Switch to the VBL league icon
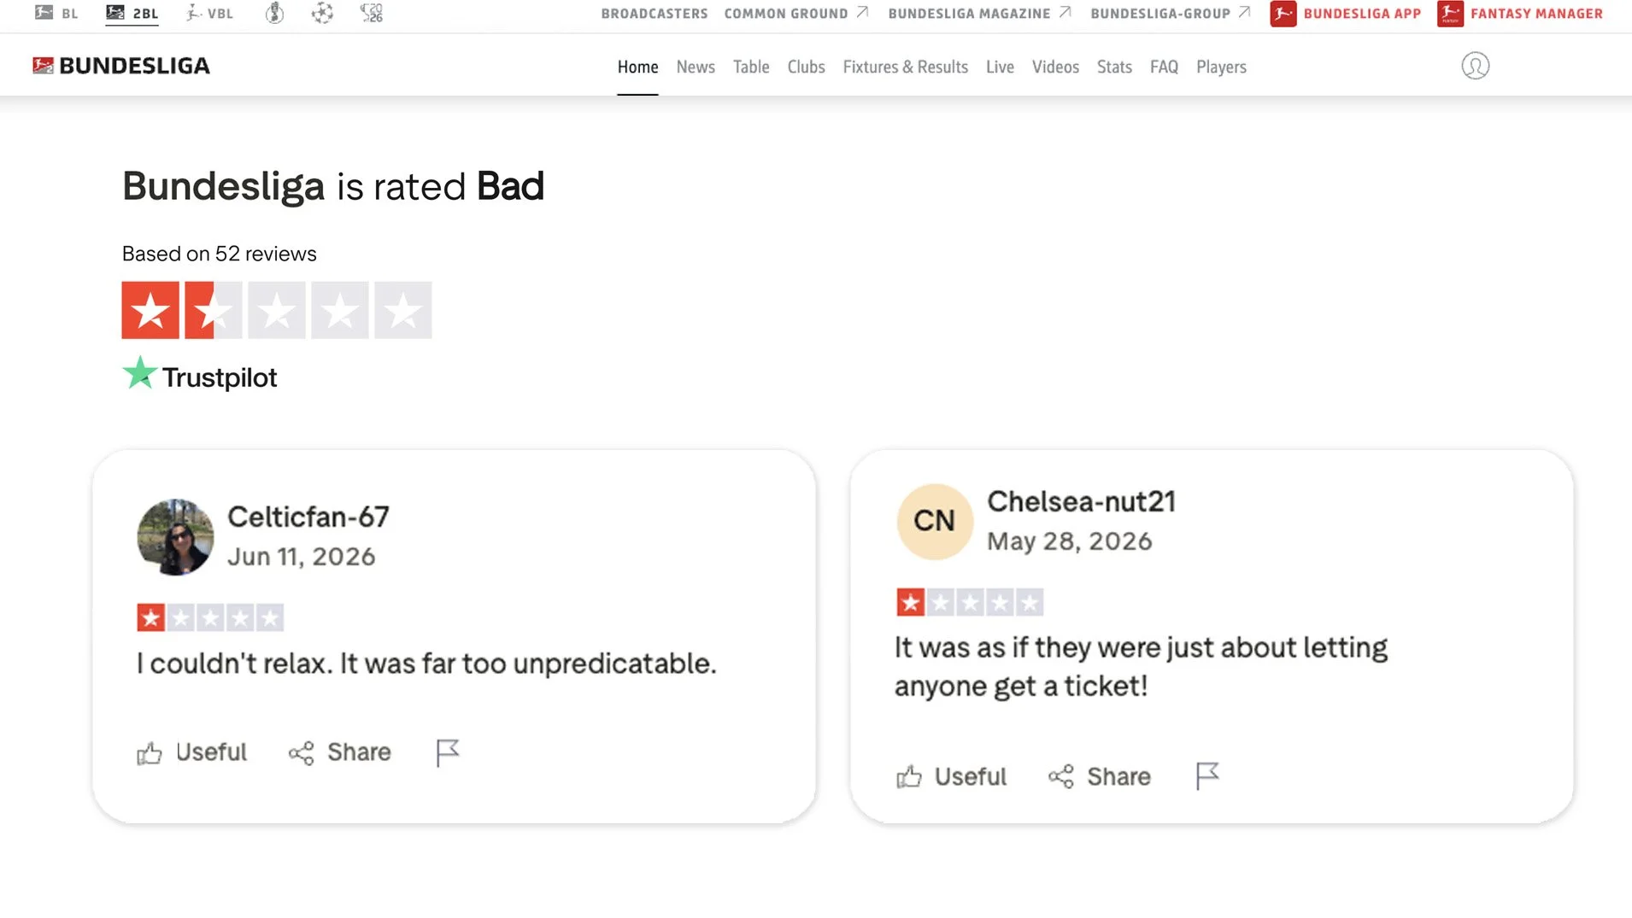 click(209, 14)
